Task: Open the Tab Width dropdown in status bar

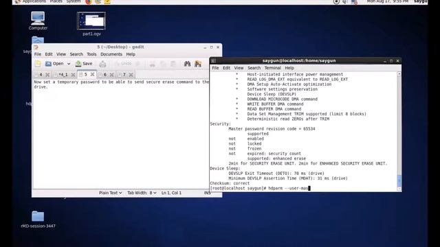Action: (x=142, y=193)
